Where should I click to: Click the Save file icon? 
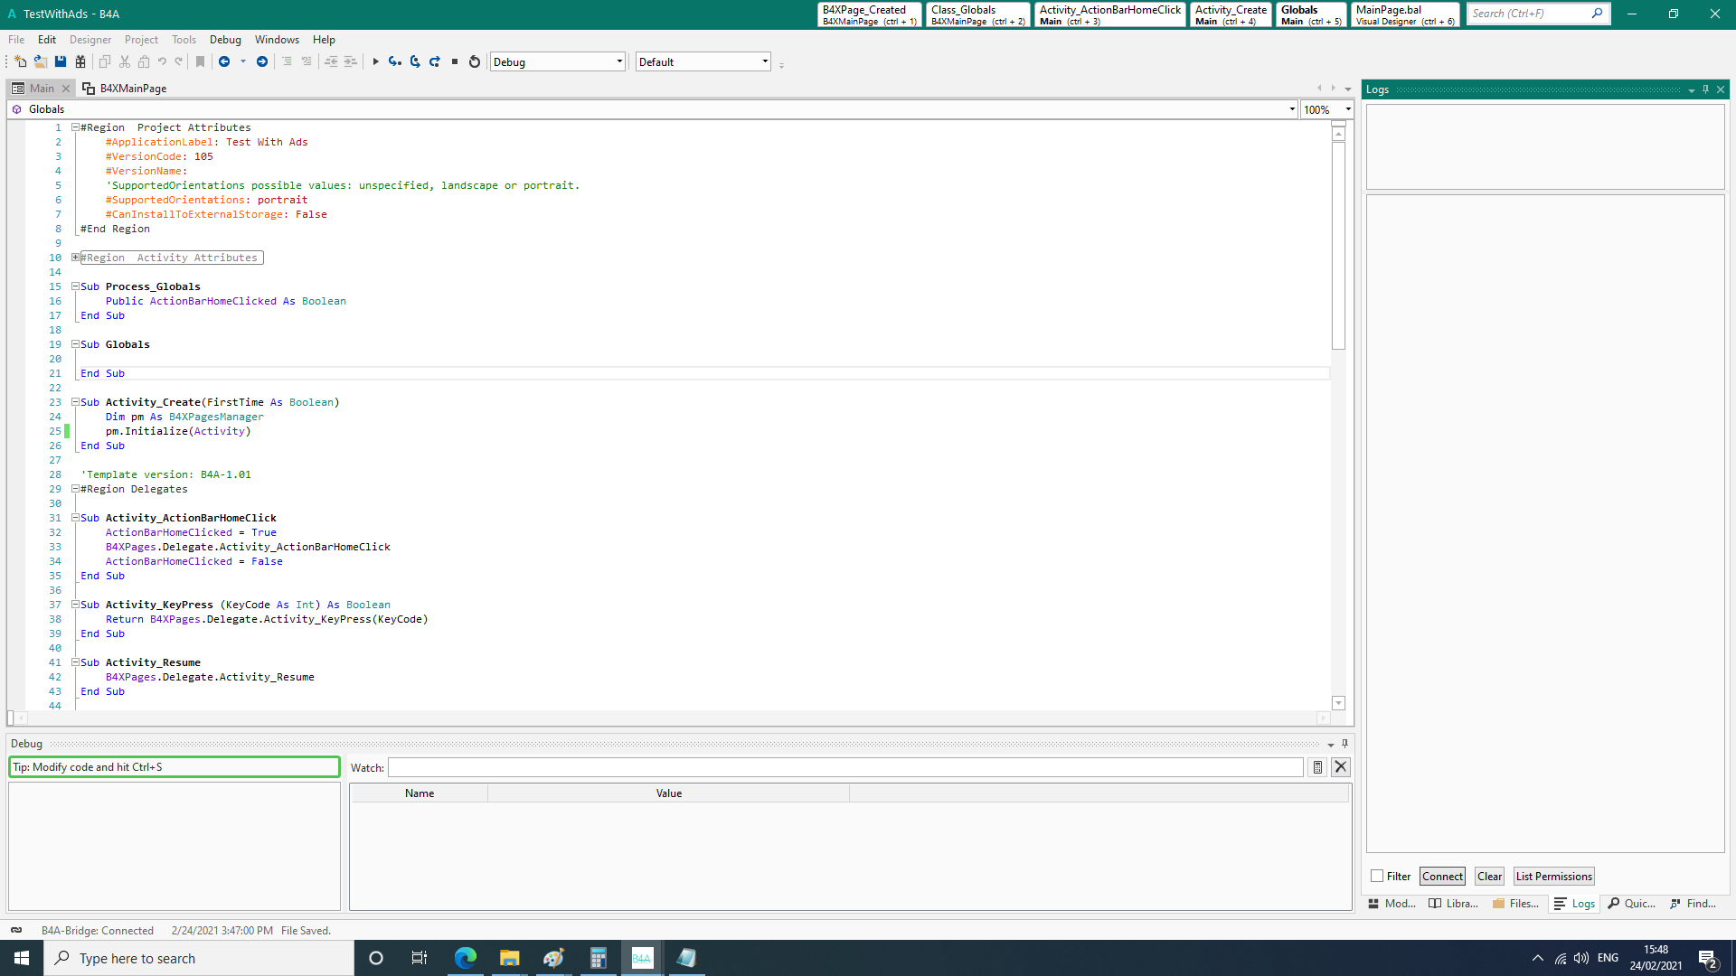click(61, 61)
